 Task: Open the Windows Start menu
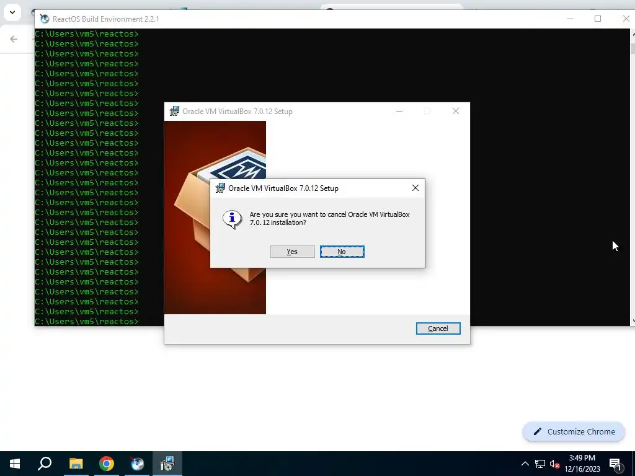coord(15,464)
